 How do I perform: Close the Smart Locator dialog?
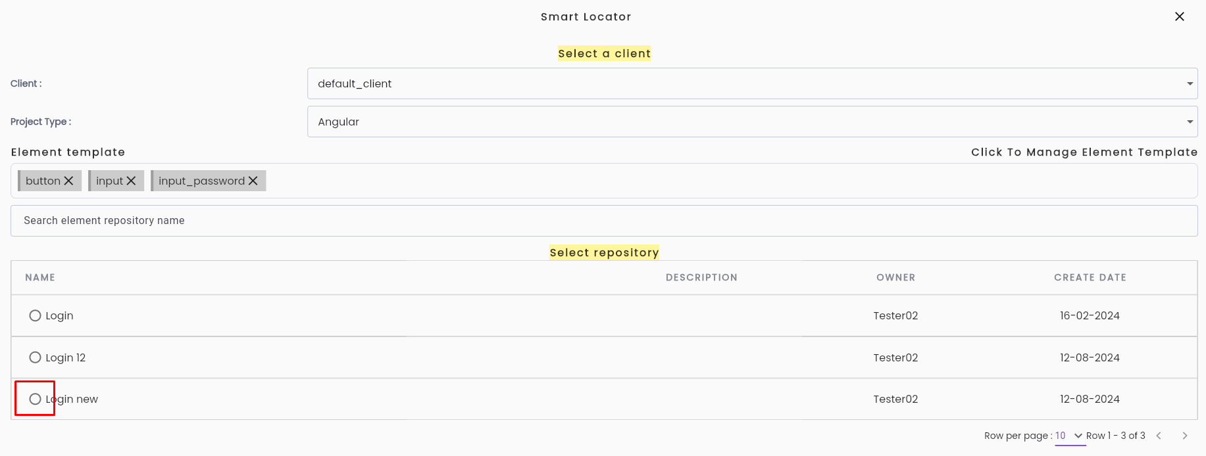pyautogui.click(x=1180, y=16)
